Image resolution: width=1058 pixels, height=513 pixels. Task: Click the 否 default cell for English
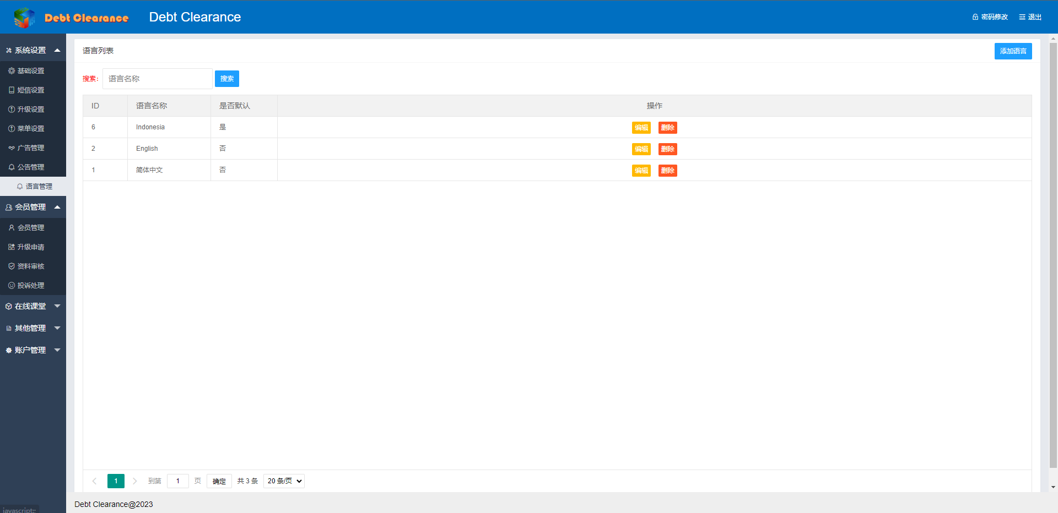click(x=244, y=149)
